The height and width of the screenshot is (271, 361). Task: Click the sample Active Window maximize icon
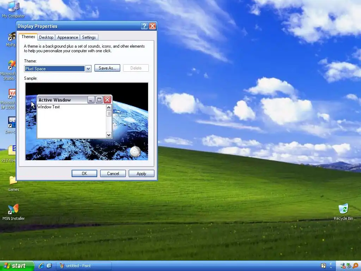click(99, 100)
